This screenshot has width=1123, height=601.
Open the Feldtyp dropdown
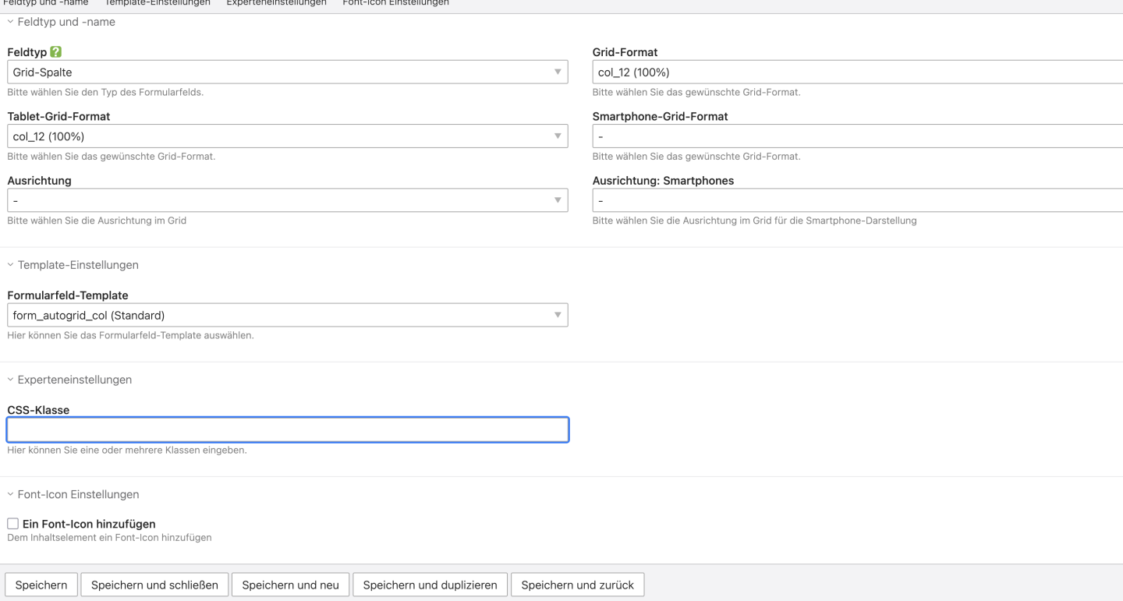(x=287, y=72)
